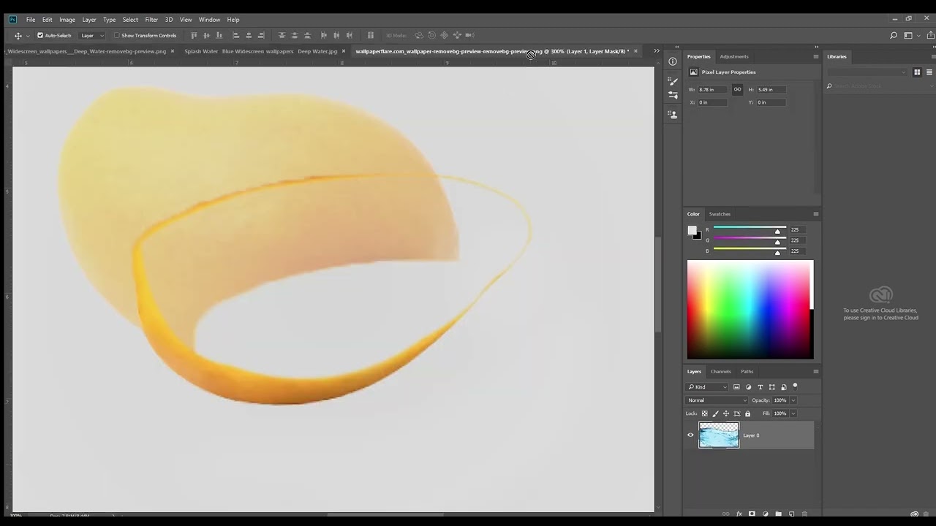Filter layers by adjustment layers icon
Image resolution: width=936 pixels, height=526 pixels.
tap(748, 387)
